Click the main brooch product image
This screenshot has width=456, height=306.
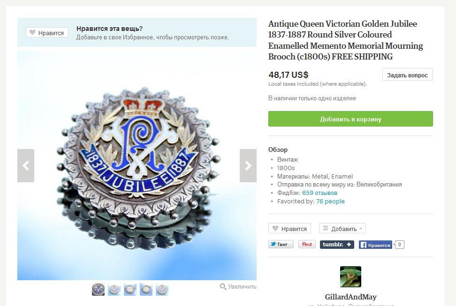pos(137,165)
